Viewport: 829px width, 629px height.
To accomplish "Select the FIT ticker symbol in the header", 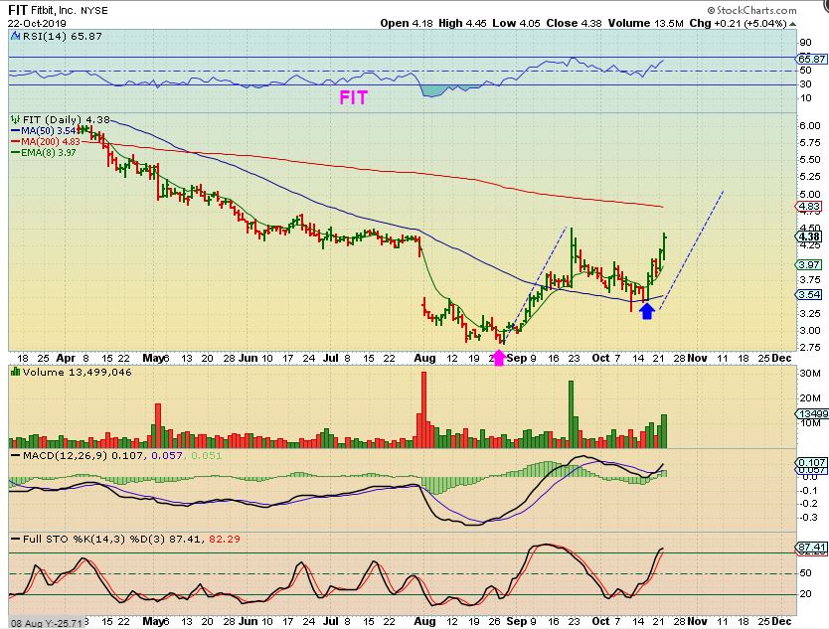I will click(x=18, y=10).
